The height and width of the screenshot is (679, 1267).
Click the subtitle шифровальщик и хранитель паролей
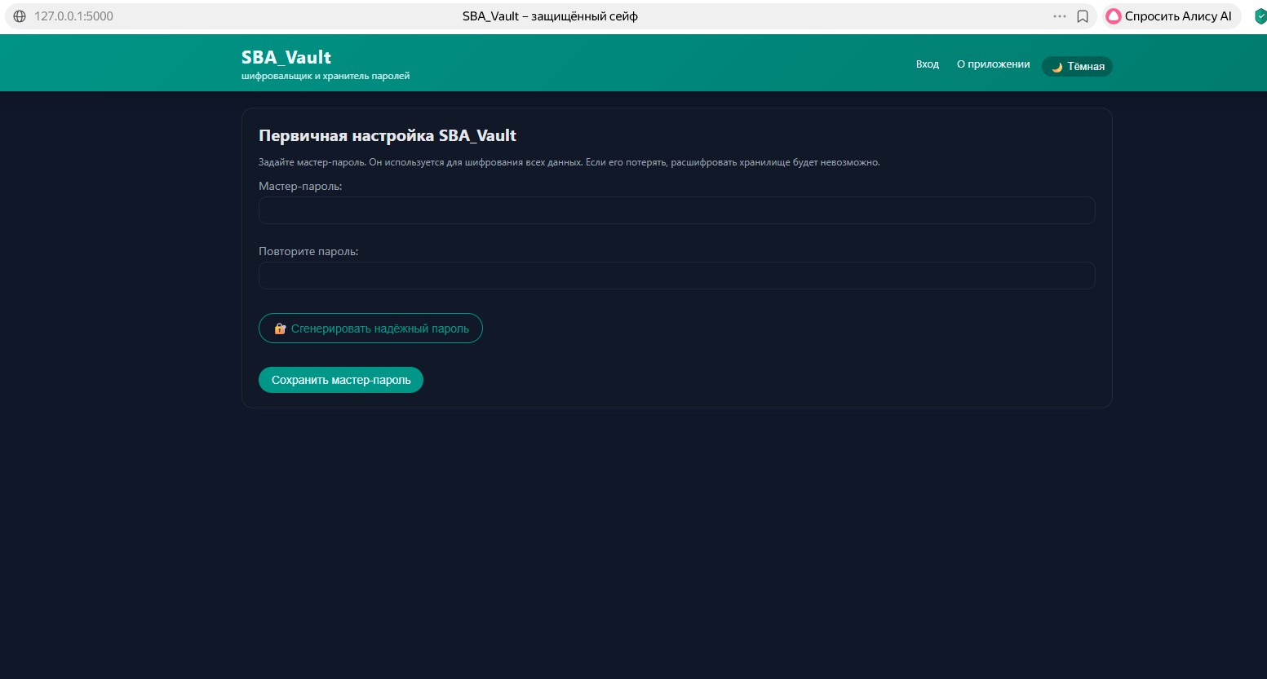(x=326, y=75)
